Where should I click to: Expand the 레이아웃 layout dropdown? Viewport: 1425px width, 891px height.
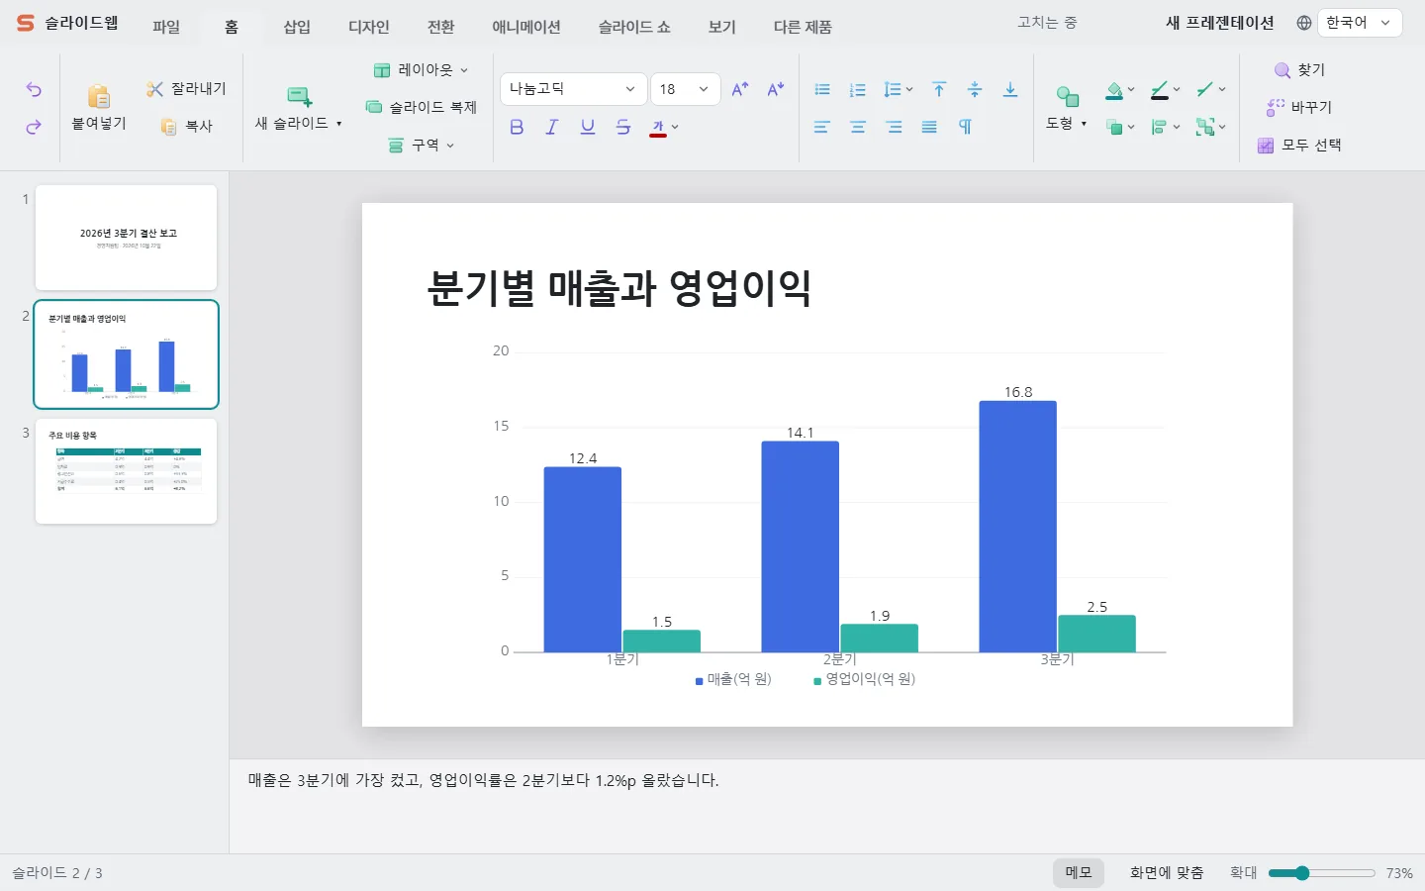point(422,70)
